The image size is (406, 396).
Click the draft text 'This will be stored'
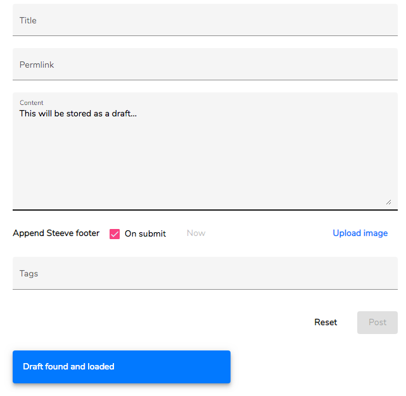tap(57, 114)
